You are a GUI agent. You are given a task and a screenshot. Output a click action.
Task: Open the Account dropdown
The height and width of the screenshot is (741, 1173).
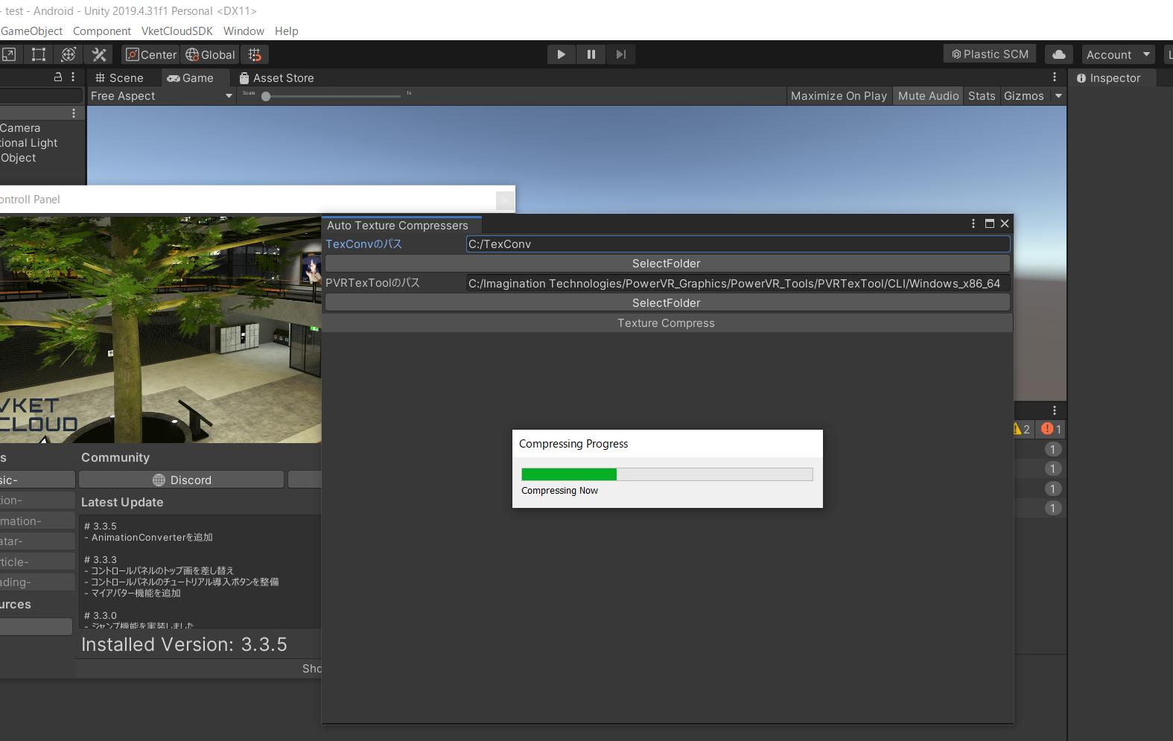(x=1118, y=54)
